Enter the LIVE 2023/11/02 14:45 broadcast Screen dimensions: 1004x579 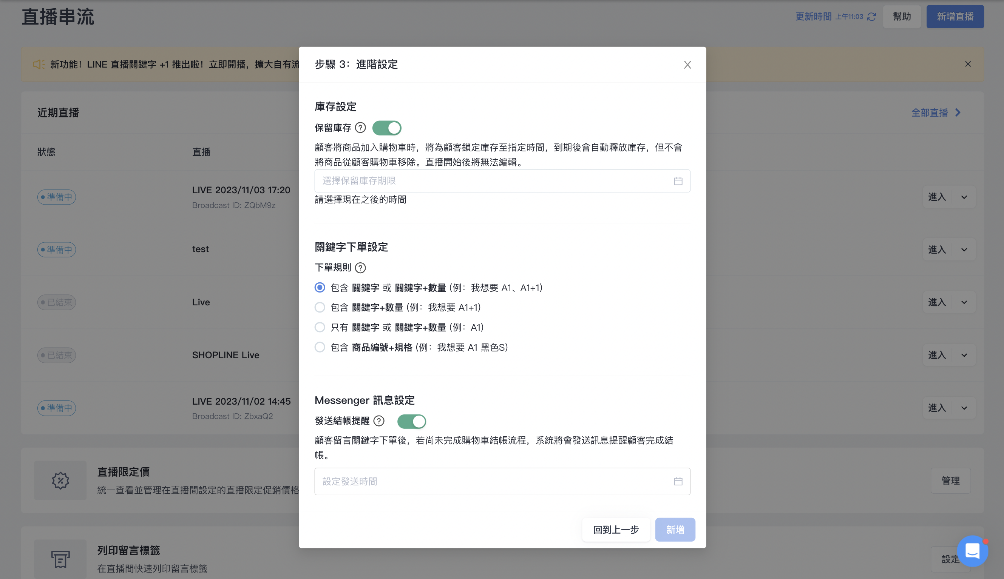tap(937, 408)
